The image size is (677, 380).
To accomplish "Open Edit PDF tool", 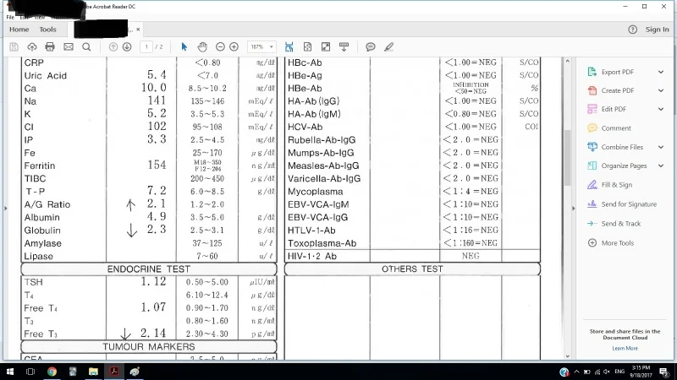I will 614,109.
